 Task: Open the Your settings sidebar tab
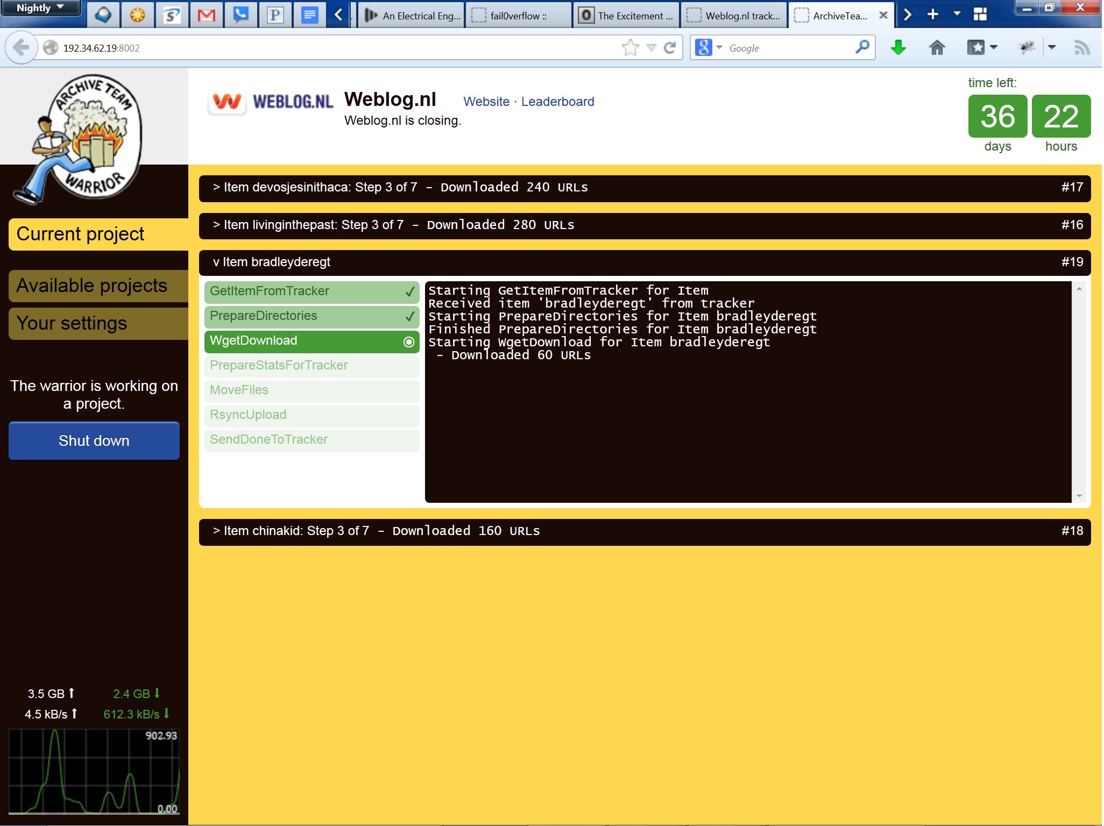[x=98, y=324]
